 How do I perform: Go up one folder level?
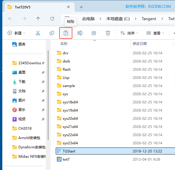[x=38, y=19]
